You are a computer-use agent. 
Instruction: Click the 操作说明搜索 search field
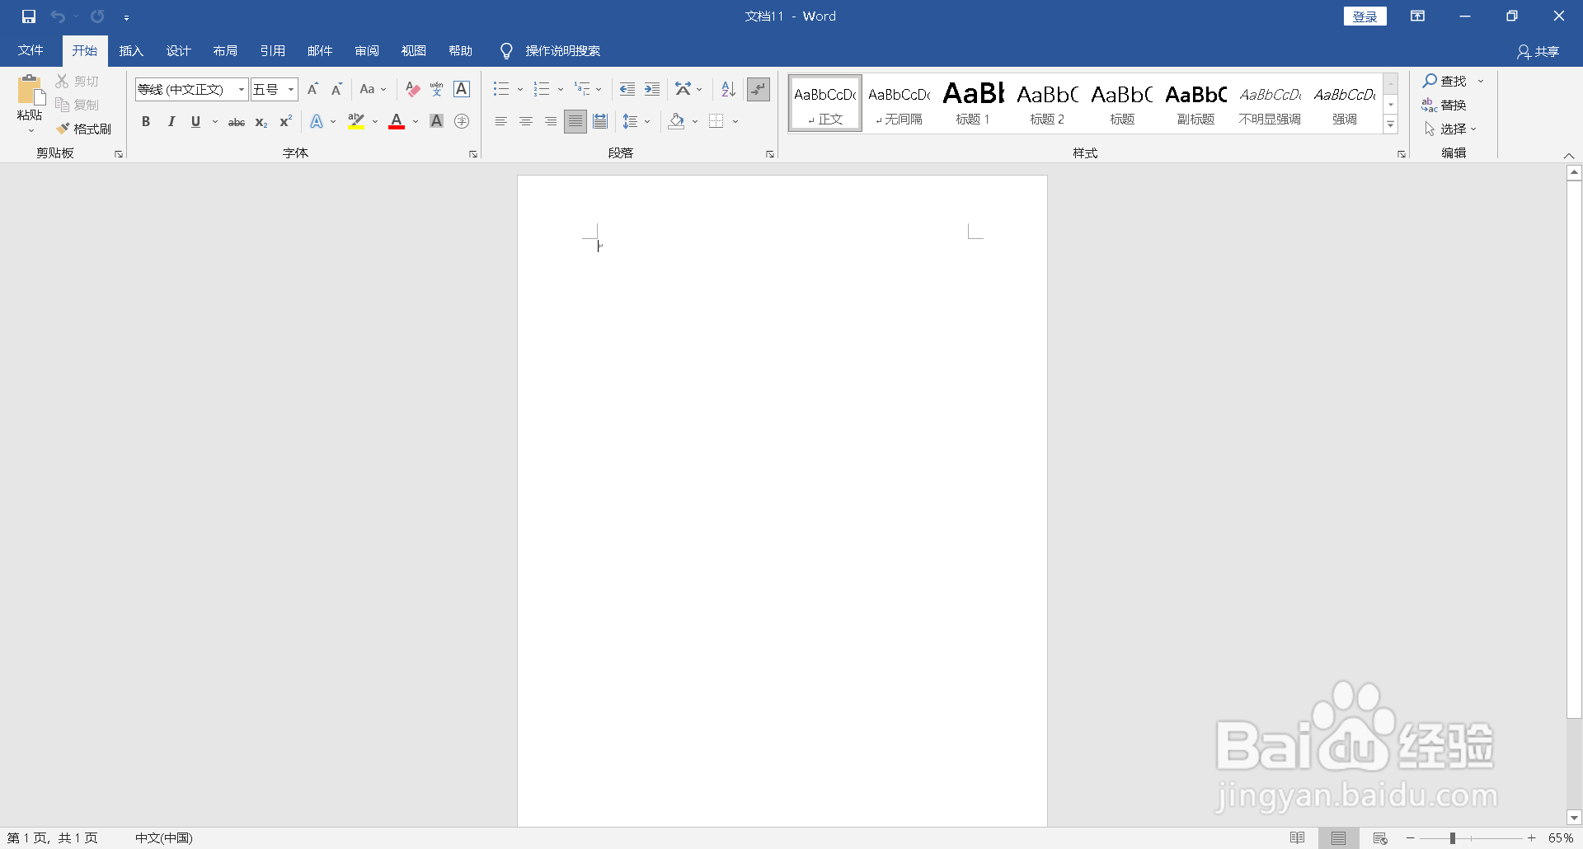coord(563,51)
